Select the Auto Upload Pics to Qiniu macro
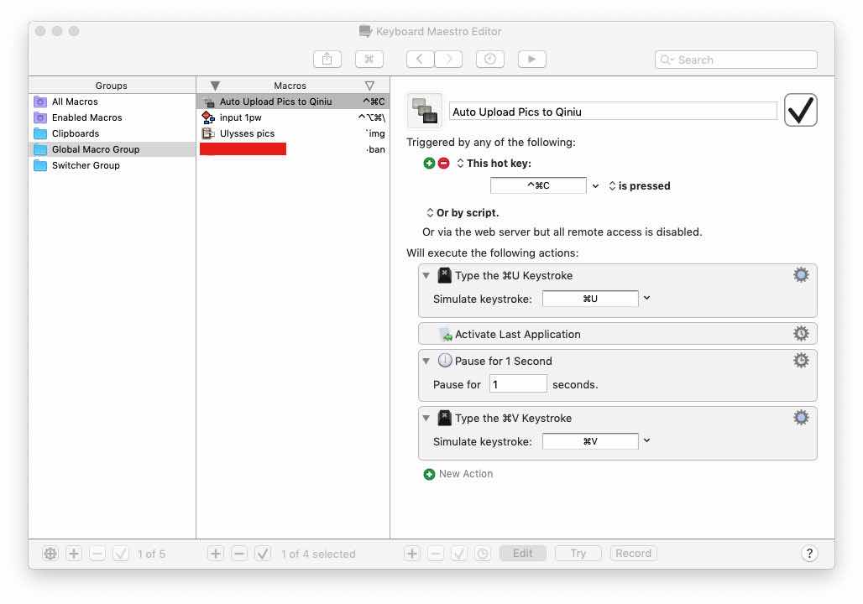The height and width of the screenshot is (604, 863). click(x=293, y=102)
